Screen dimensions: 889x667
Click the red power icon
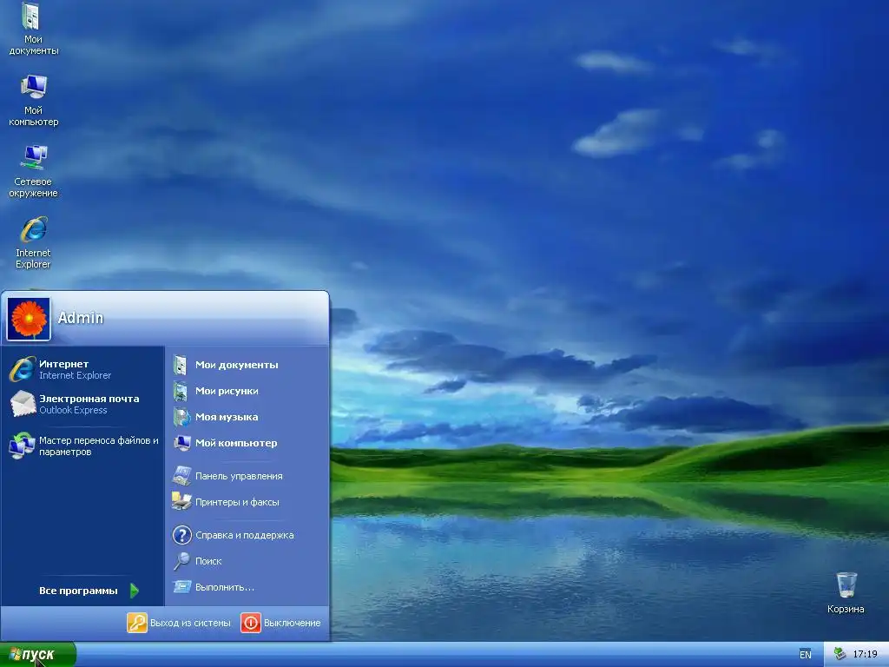click(251, 623)
